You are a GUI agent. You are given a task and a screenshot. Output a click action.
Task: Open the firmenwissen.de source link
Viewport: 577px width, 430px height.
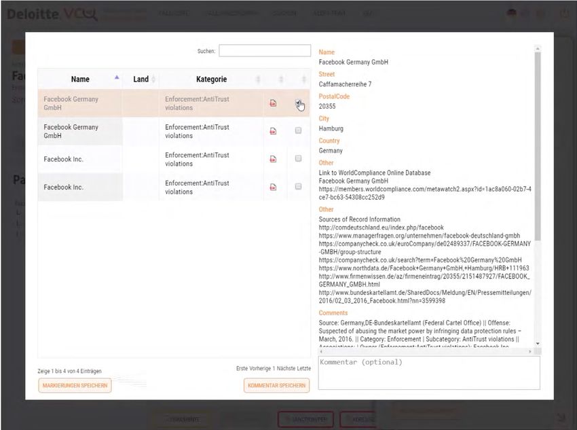424,280
